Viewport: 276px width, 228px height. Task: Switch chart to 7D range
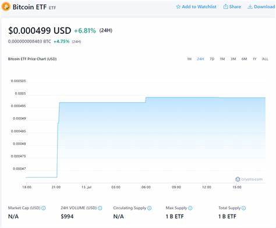(x=212, y=59)
